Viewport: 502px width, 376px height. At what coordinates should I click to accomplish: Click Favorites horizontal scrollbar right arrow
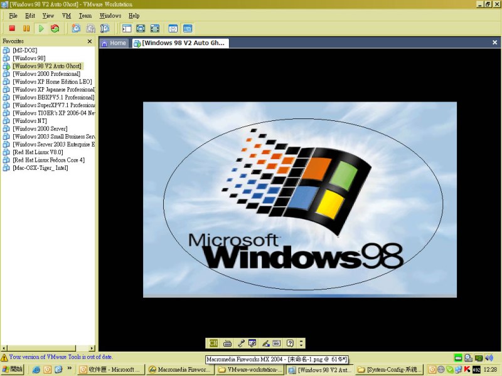(x=92, y=348)
